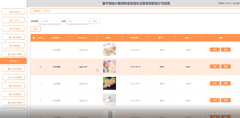240x118 pixels.
Task: Click the sort arrows beside 封面 header
Action: 111,38
